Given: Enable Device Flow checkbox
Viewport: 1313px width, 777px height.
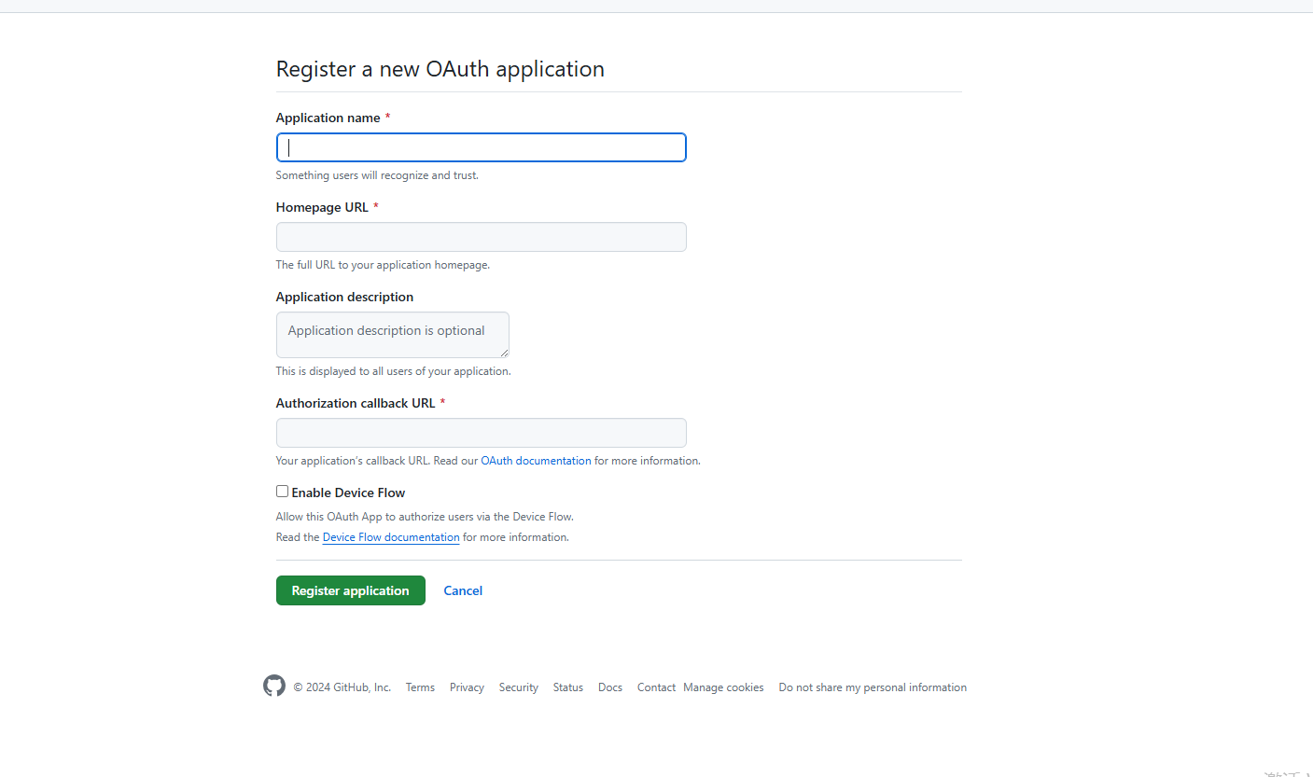Looking at the screenshot, I should [282, 491].
